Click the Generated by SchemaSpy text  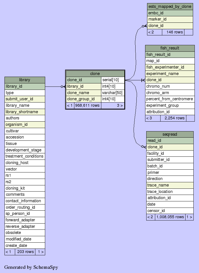[31, 267]
